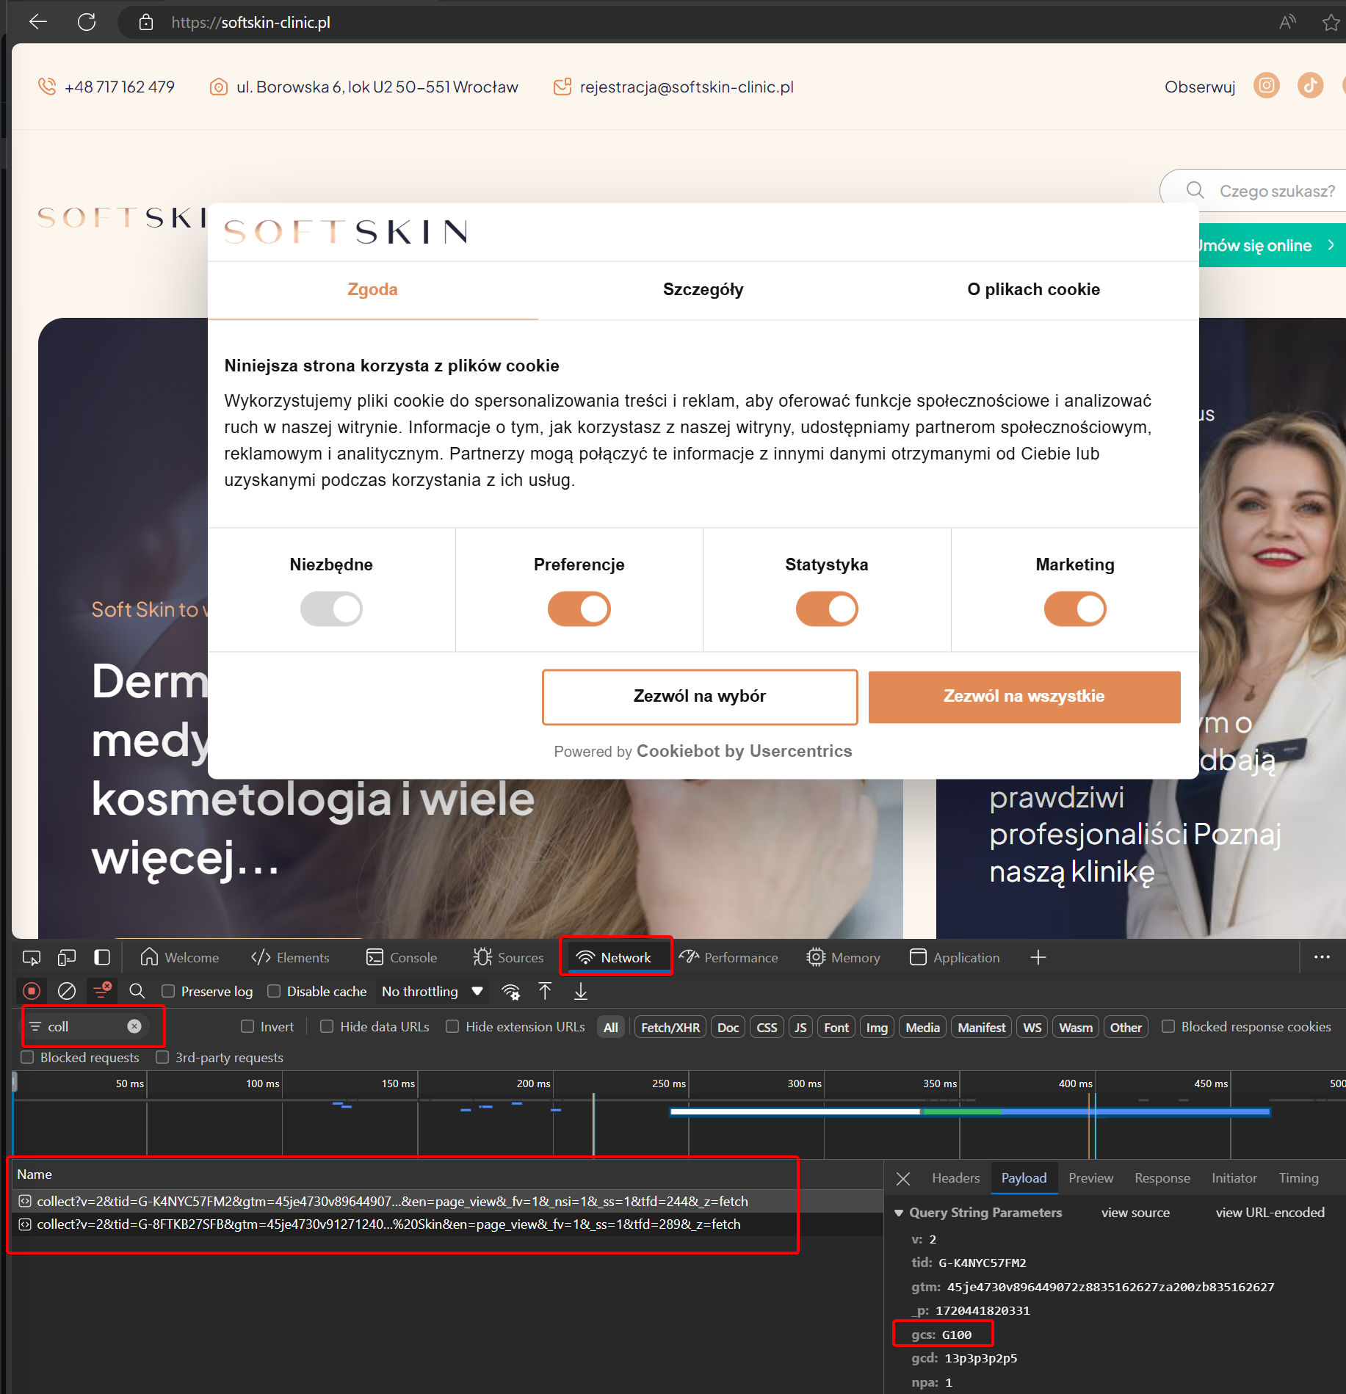Clear the 'coll' filter with the x icon
The width and height of the screenshot is (1346, 1394).
pyautogui.click(x=134, y=1026)
